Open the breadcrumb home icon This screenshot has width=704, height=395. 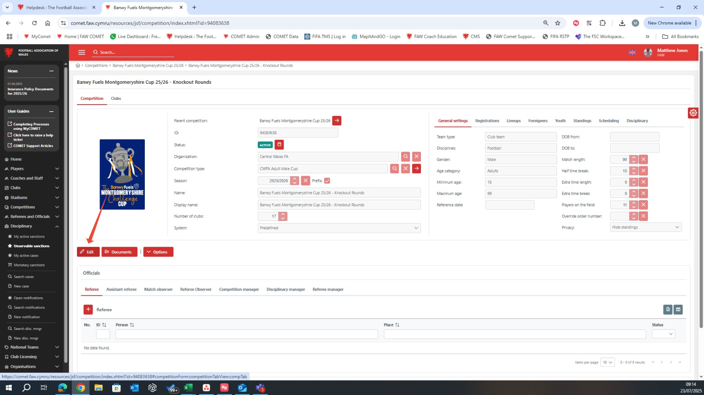click(x=78, y=66)
